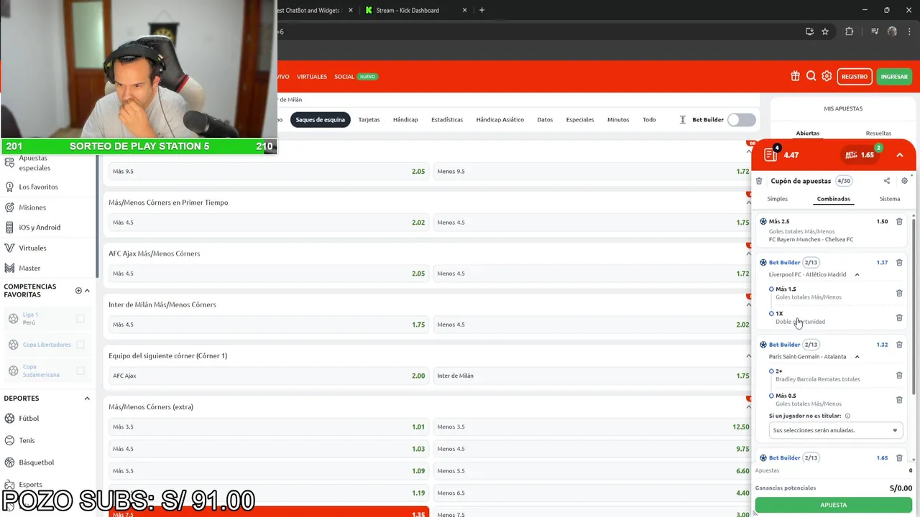Collapse Competencias Favoritas section
Viewport: 920px width, 517px height.
(87, 291)
